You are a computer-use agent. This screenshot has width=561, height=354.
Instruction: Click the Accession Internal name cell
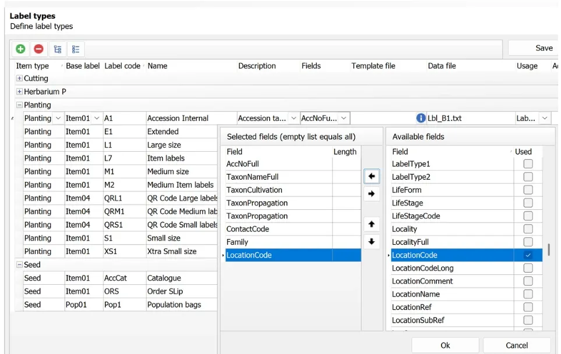coord(192,118)
